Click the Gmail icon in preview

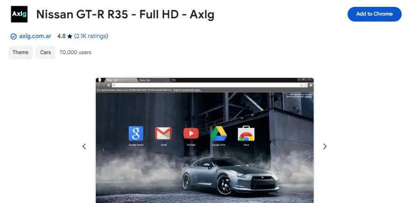point(164,133)
